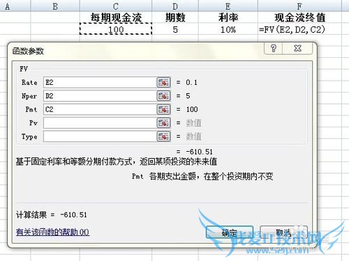Viewport: 349px width, 261px height.
Task: Click the range selector icon for Rate
Action: [x=164, y=82]
